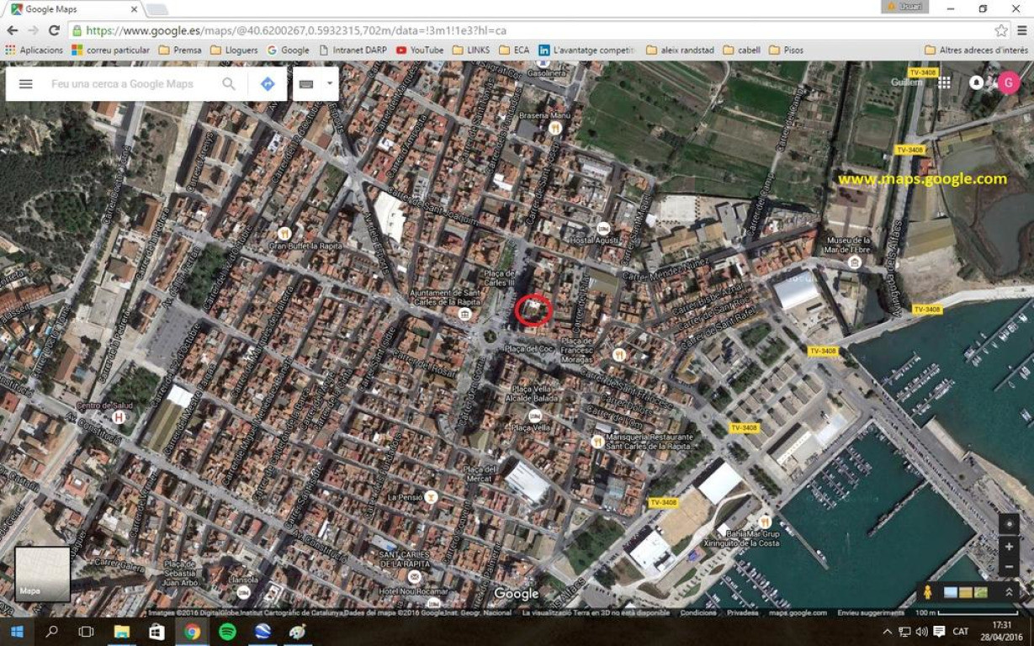Screen dimensions: 1034x646
Task: Open the blue sky photo thumbnail
Action: click(951, 592)
